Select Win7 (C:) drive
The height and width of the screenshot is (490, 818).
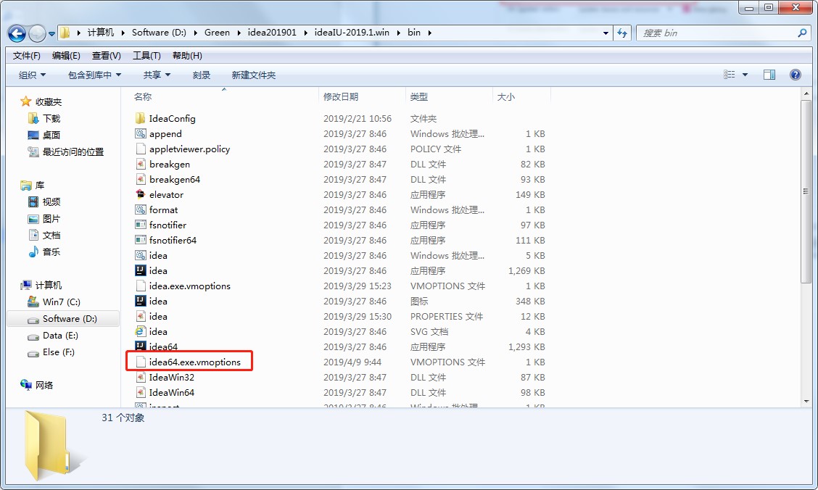click(61, 302)
